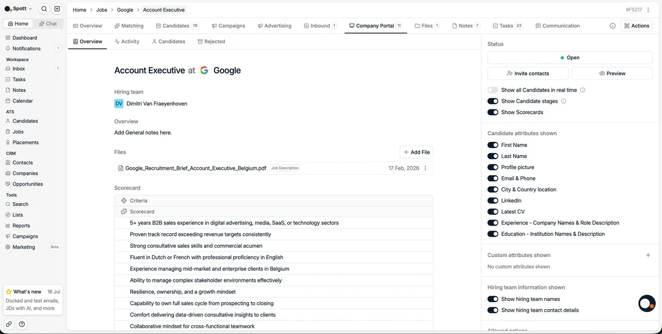Open Google_Recruitment_Brief_Account_Executive_Belgium.pdf file
Viewport: 662px width, 334px height.
pos(196,168)
